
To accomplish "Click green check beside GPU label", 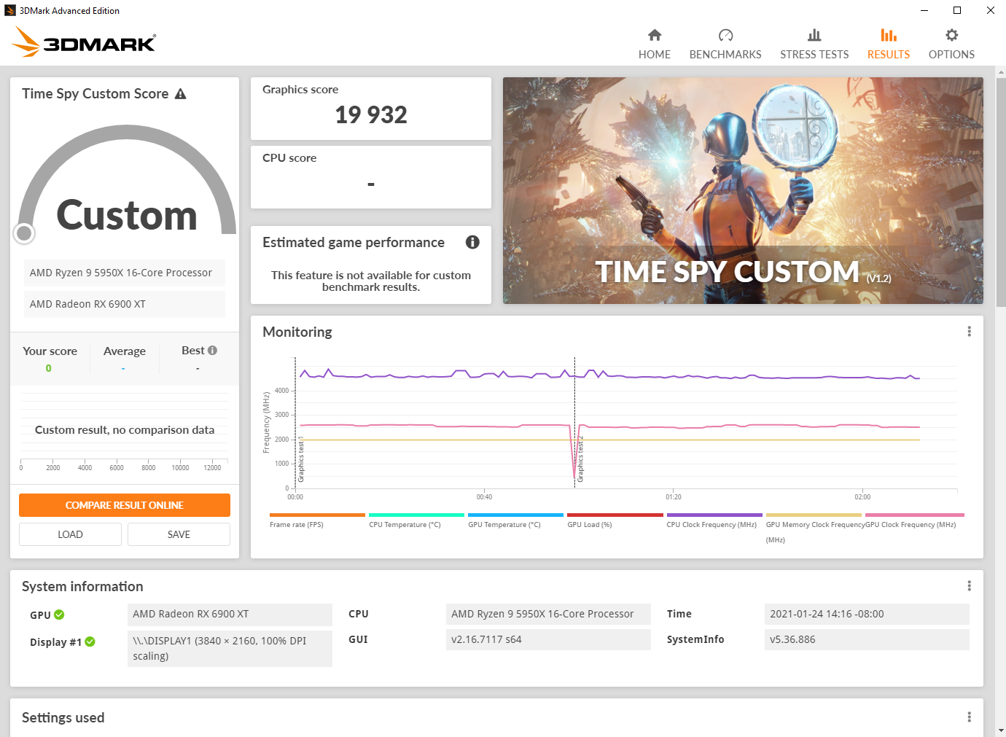I will point(59,615).
